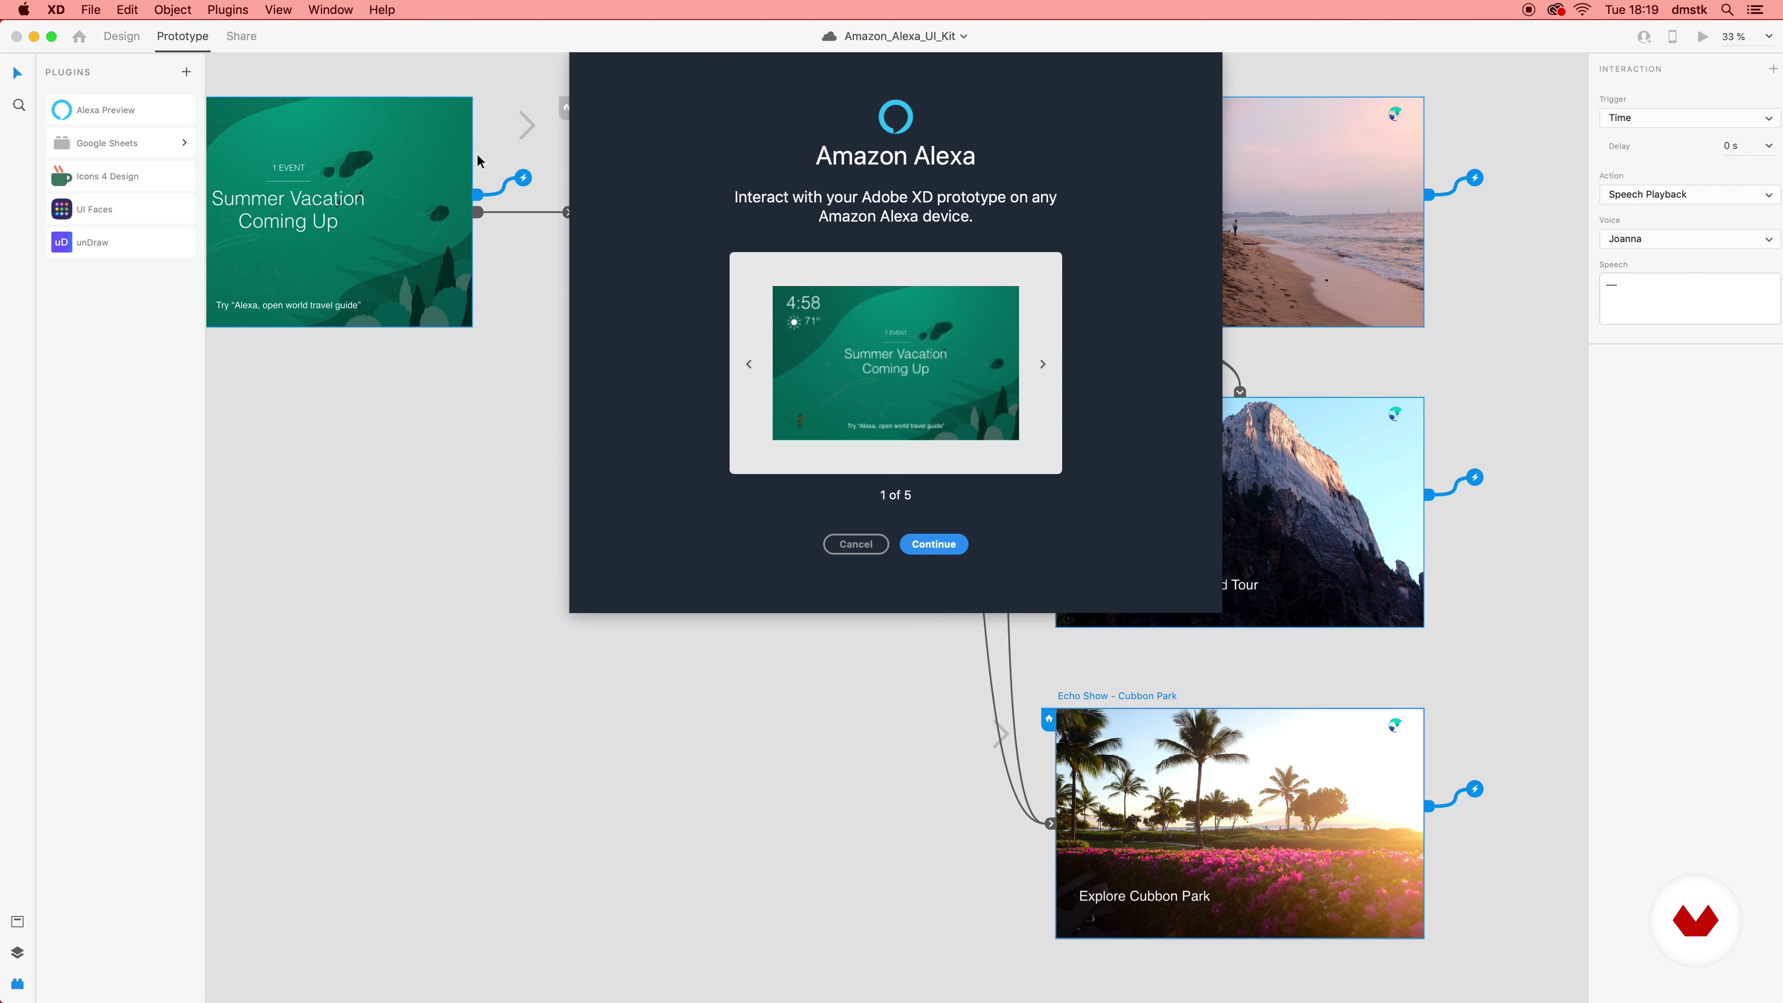The image size is (1783, 1003).
Task: Click the preview image in the Alexa dialog
Action: pos(896,363)
